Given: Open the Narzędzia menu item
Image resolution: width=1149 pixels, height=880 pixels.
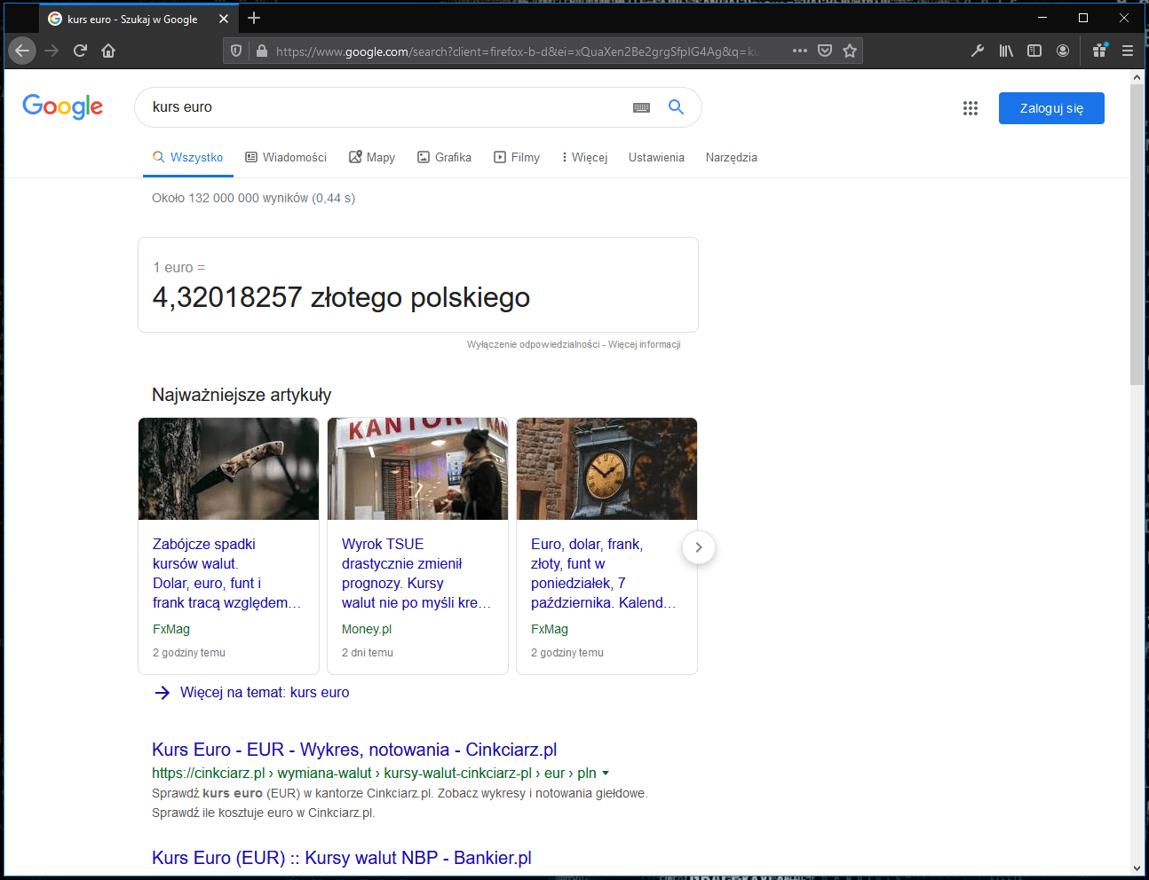Looking at the screenshot, I should click(x=731, y=157).
